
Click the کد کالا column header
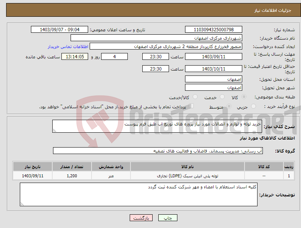264,167
